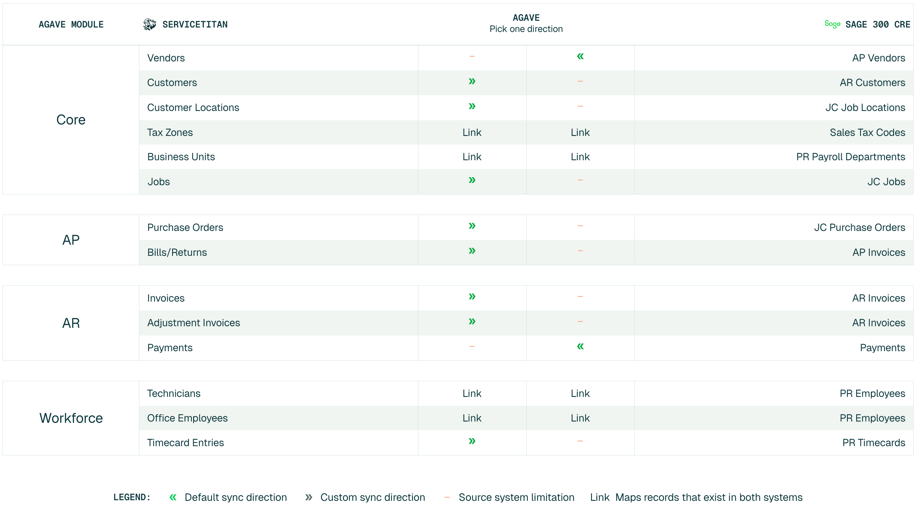Click the Core module cell
Screen dimensions: 918x513
[71, 120]
